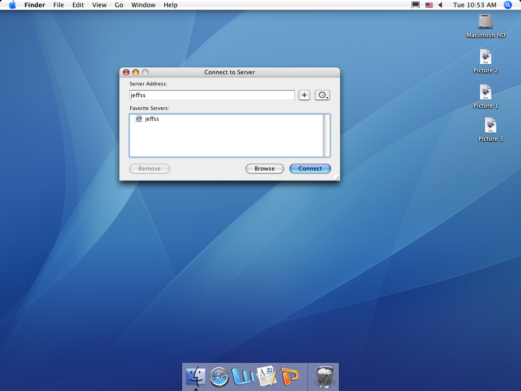This screenshot has height=391, width=521.
Task: Open Pages from the Dock
Action: [267, 377]
